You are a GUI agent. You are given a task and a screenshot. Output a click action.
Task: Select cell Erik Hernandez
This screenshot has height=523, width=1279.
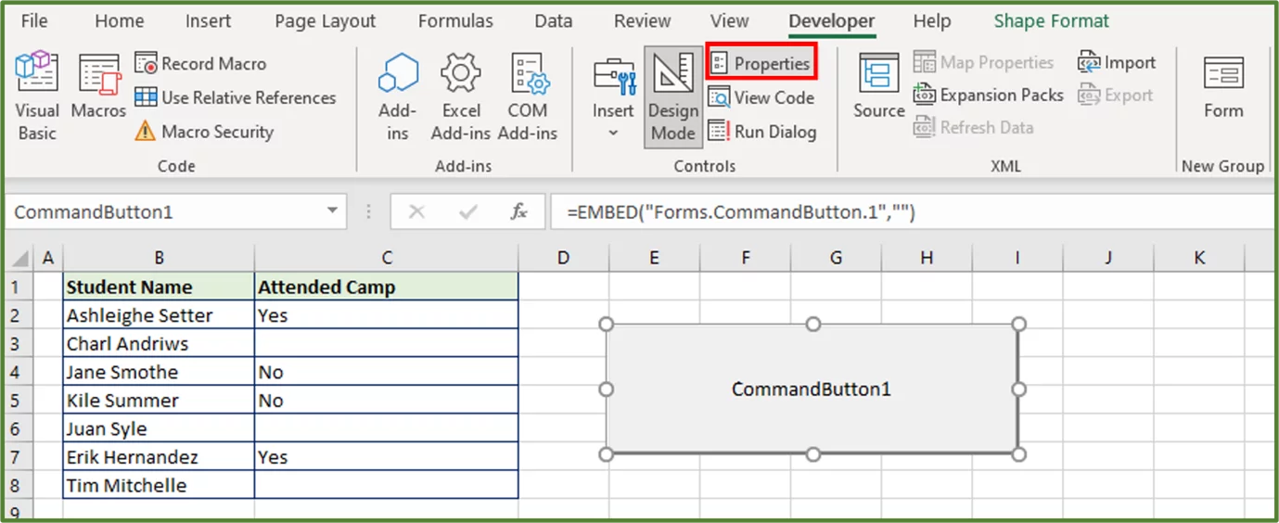tap(159, 457)
